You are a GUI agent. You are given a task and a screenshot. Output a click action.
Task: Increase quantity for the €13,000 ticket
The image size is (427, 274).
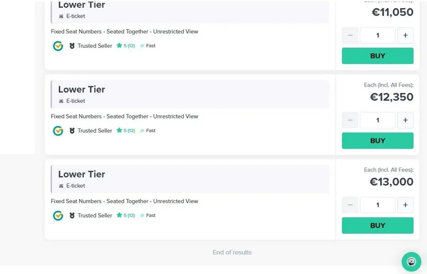point(405,205)
